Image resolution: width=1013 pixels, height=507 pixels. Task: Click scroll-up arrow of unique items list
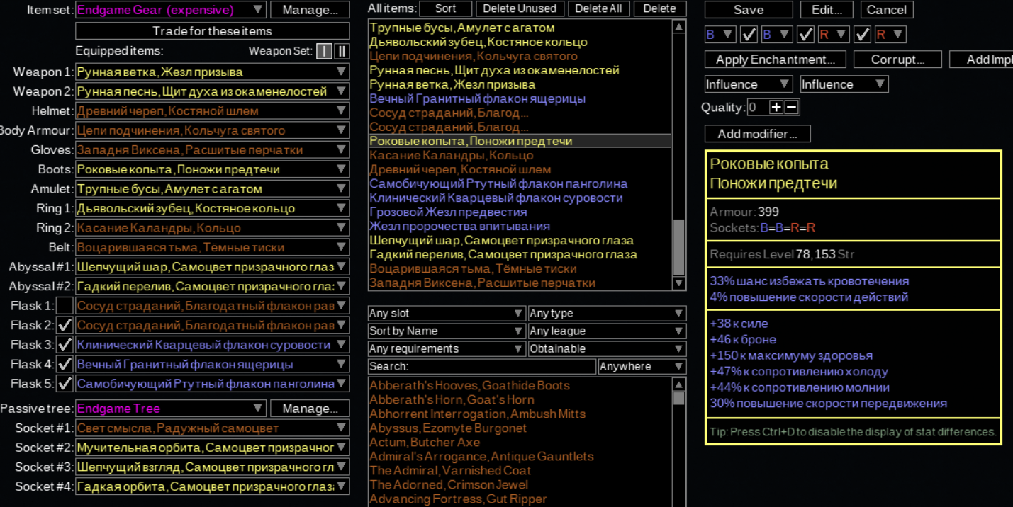click(679, 384)
